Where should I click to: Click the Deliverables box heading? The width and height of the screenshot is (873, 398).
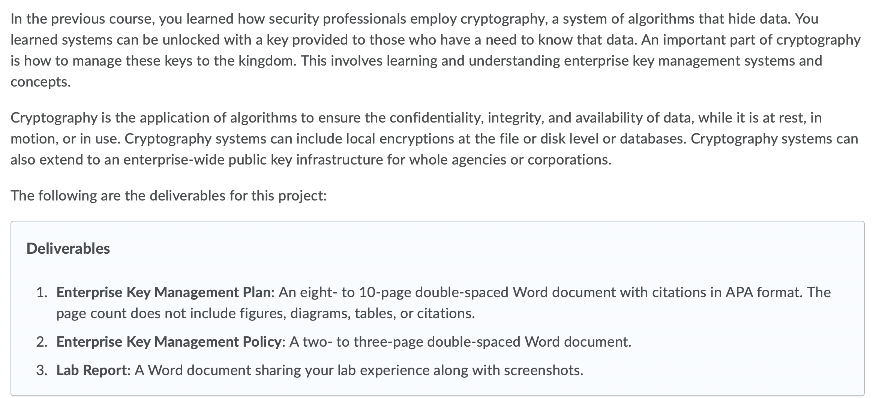pos(68,248)
